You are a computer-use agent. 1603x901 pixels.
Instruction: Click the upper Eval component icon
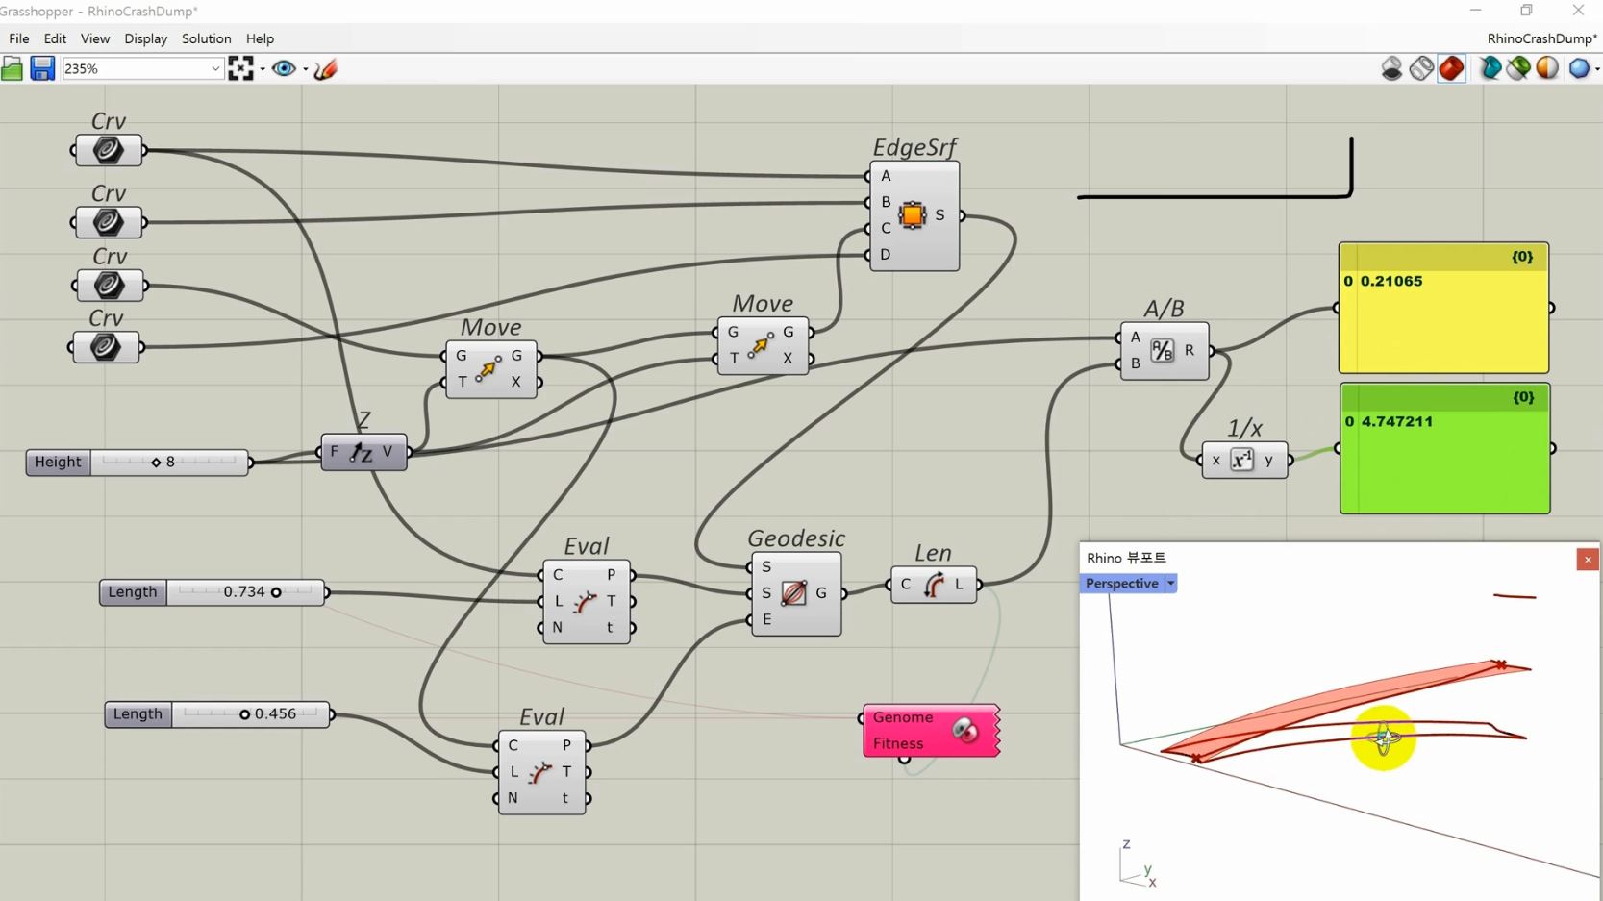(585, 602)
